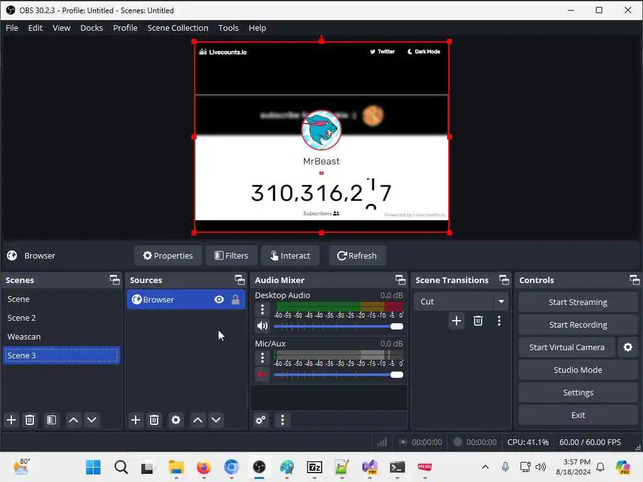This screenshot has height=482, width=643.
Task: Move source up in Sources list
Action: [198, 420]
